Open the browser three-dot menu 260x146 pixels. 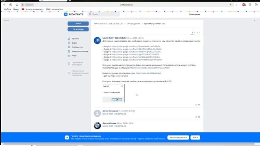pos(237,5)
